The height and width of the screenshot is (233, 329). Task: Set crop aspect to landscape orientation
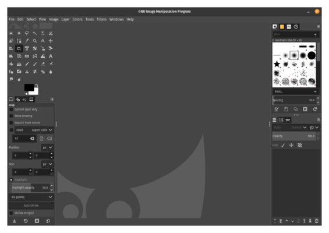[49, 139]
